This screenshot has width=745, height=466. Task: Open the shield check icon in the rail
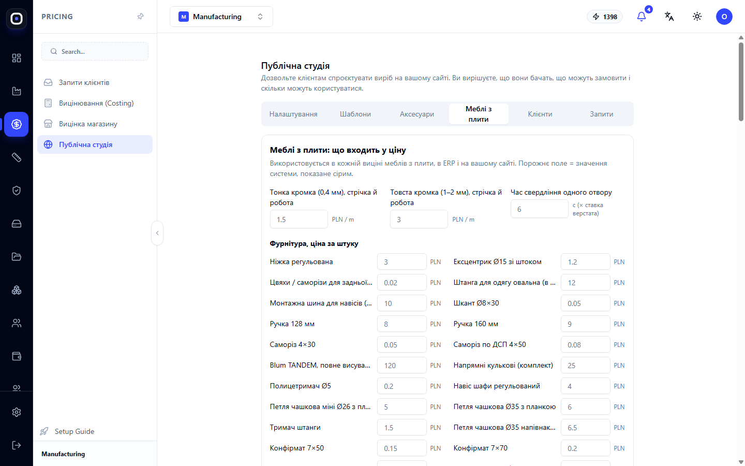click(17, 191)
